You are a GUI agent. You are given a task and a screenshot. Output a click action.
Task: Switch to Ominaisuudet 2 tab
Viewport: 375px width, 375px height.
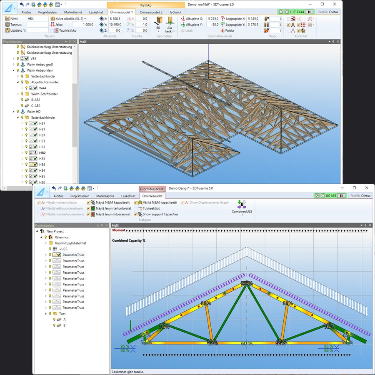151,12
